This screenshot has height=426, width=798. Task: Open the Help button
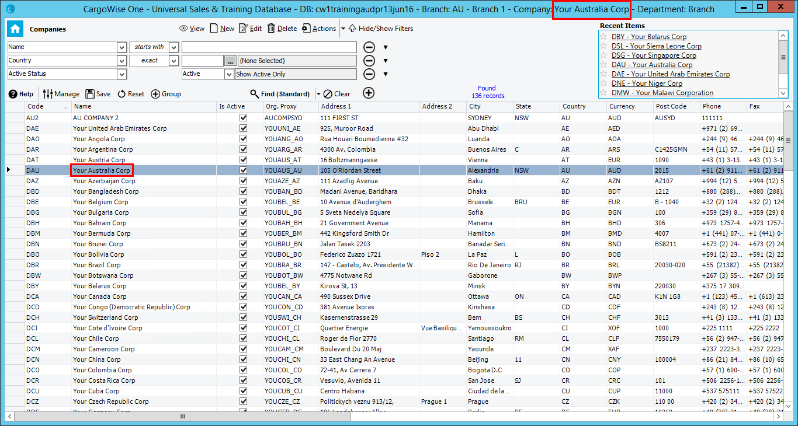[x=21, y=94]
